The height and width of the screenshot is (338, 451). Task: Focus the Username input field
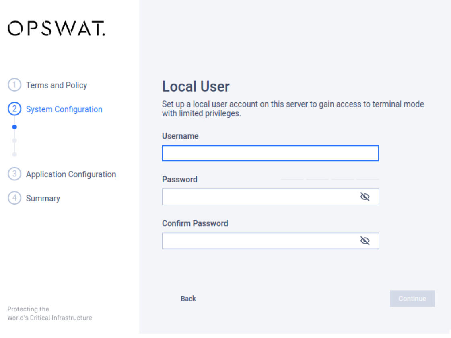click(x=270, y=153)
